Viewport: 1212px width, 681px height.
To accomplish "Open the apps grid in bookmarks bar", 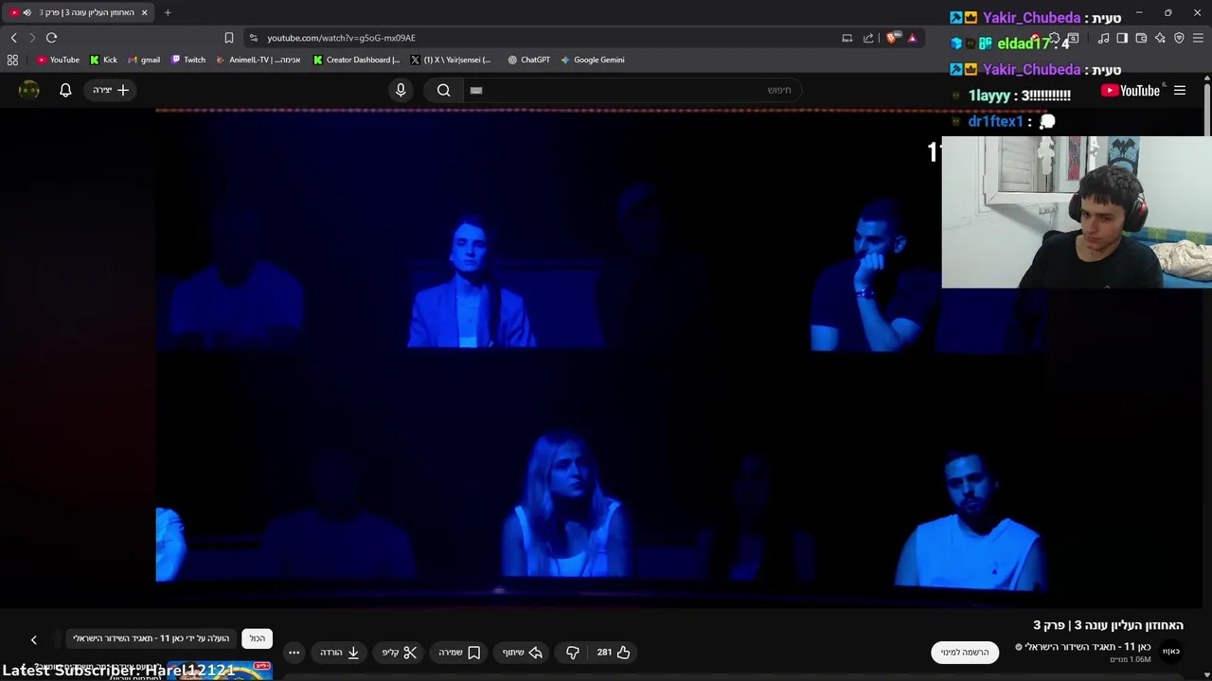I will coord(12,60).
